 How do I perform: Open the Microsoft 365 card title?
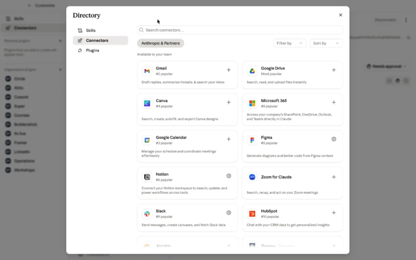pyautogui.click(x=274, y=100)
